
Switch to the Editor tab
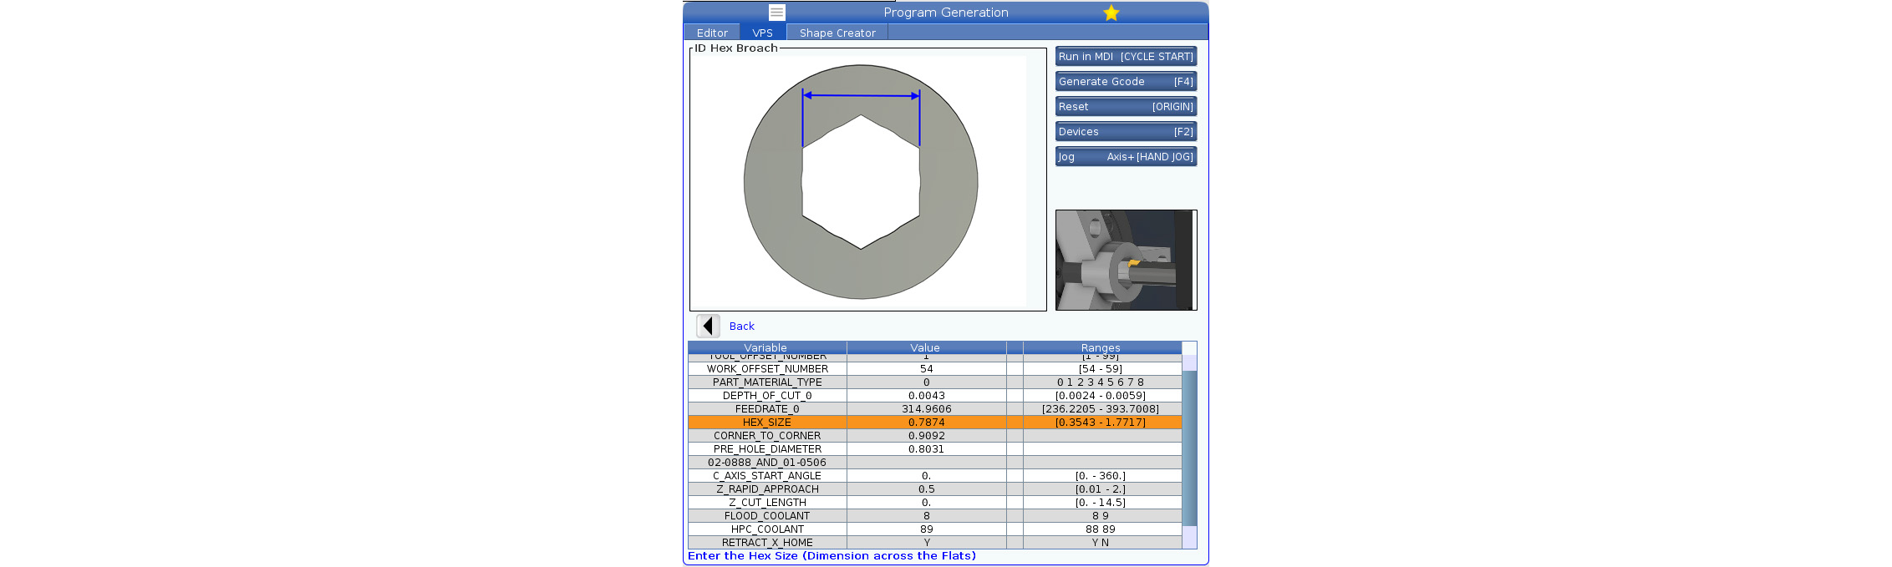[x=712, y=33]
